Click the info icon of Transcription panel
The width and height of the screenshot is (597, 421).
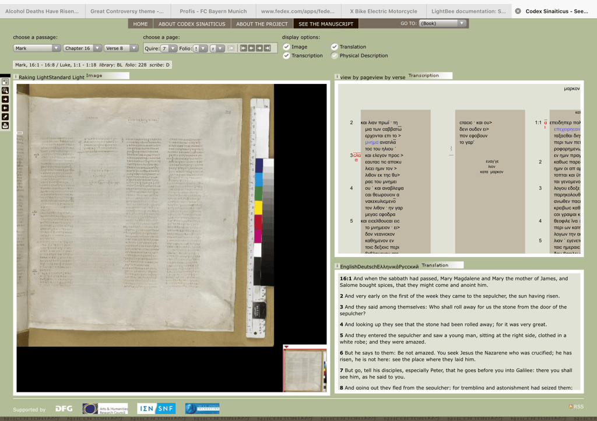pyautogui.click(x=338, y=77)
